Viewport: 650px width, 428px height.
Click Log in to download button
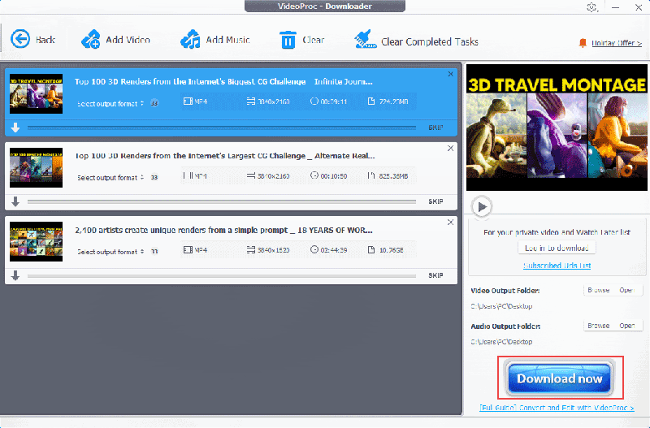coord(557,248)
